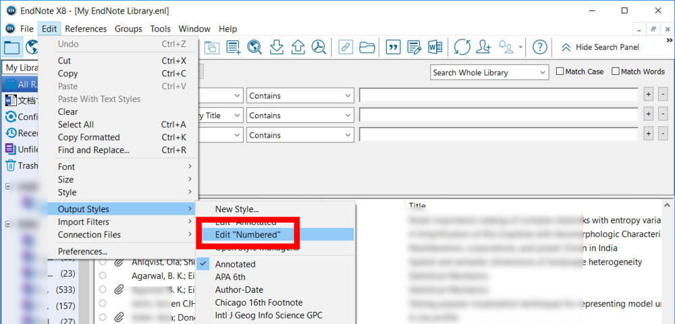Click the Return to Word Processor icon

point(435,47)
